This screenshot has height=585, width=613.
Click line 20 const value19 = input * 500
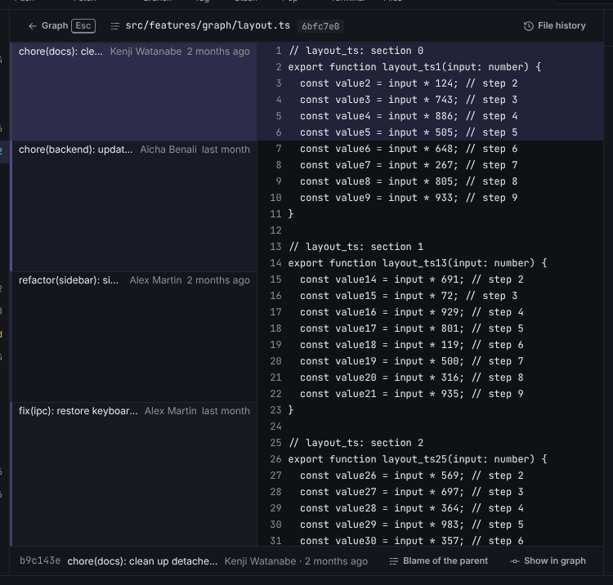pyautogui.click(x=412, y=361)
